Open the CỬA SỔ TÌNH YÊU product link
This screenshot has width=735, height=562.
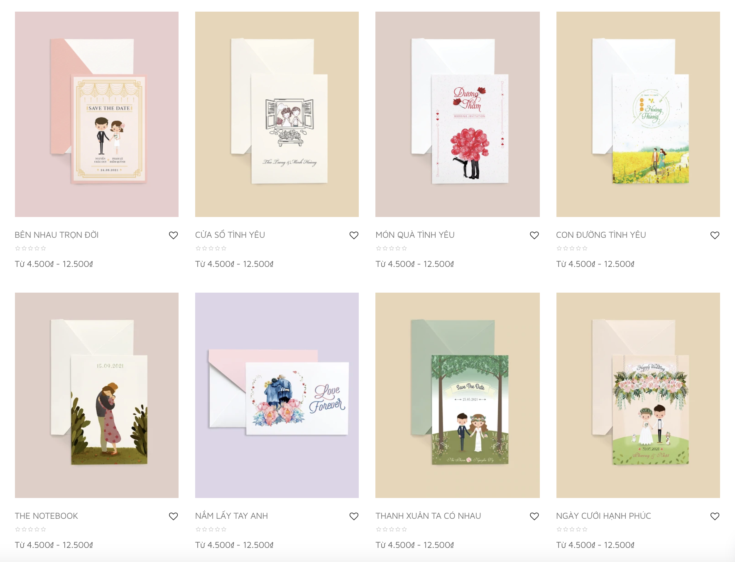230,235
